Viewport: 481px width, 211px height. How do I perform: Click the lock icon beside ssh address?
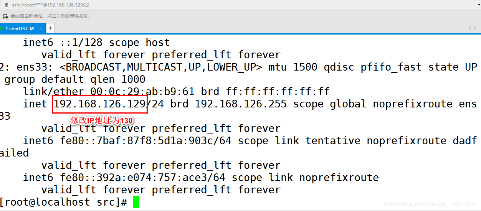(5, 5)
